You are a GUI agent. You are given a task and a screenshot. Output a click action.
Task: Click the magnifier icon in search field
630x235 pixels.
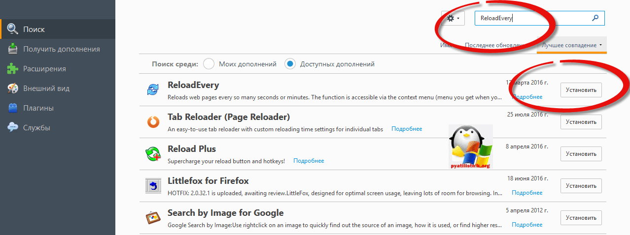[x=595, y=18]
